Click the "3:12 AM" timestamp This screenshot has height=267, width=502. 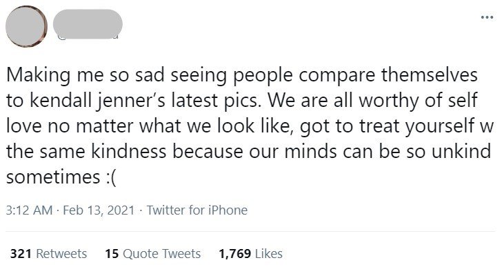point(29,210)
